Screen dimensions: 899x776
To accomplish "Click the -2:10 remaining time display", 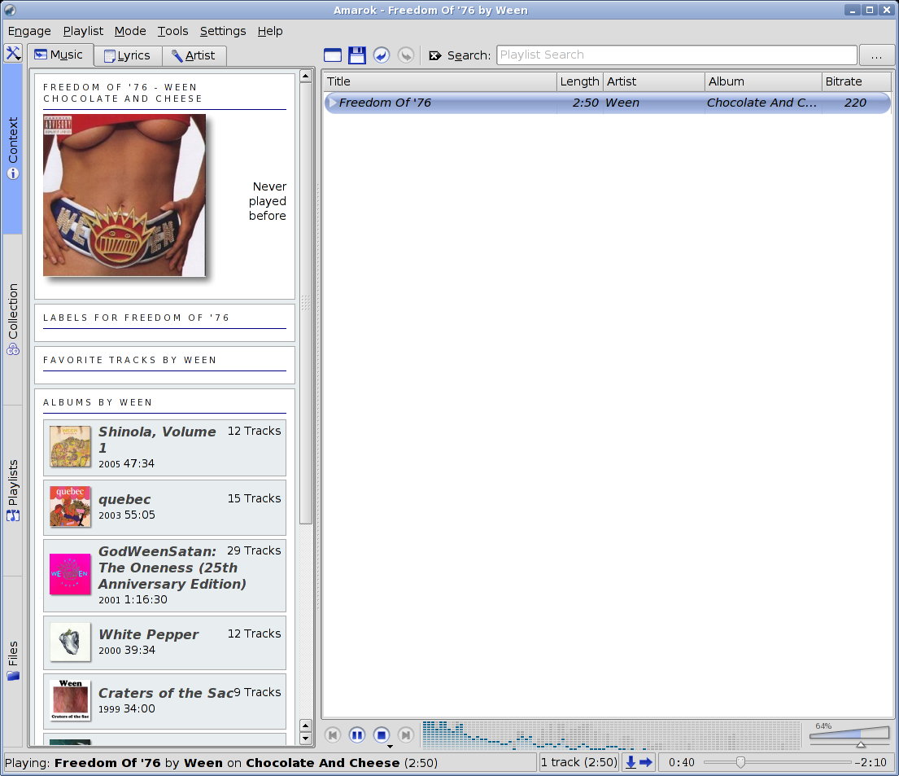I will pos(871,762).
